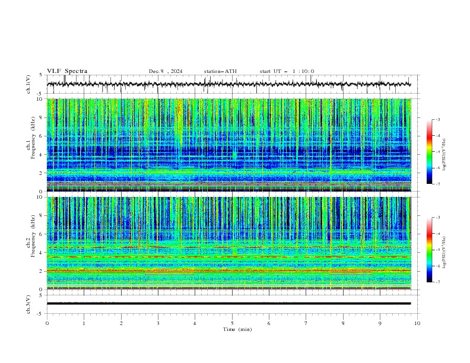Click the 'Dec. 8, 2024' date label
This screenshot has width=470, height=363.
166,71
